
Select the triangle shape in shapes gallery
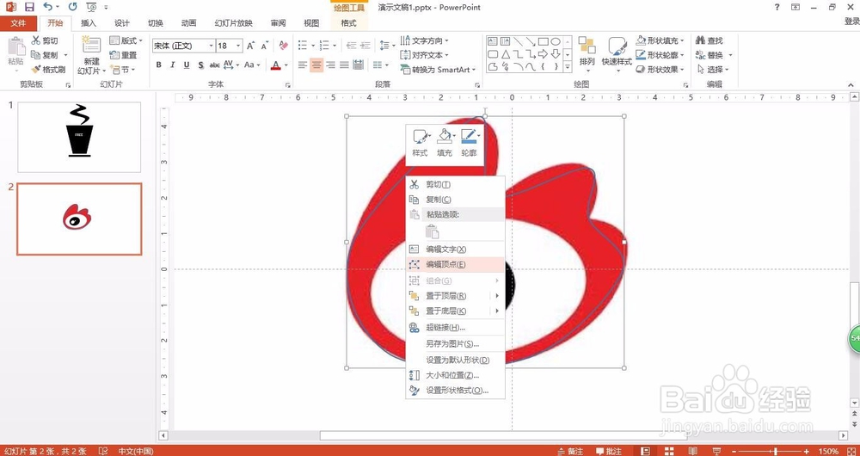(505, 54)
